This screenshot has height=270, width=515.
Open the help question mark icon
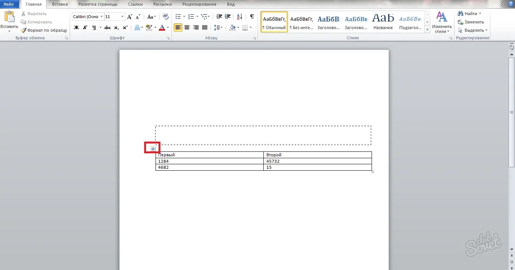pos(510,4)
